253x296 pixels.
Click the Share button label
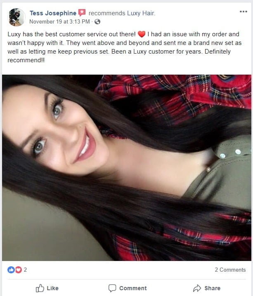213,288
